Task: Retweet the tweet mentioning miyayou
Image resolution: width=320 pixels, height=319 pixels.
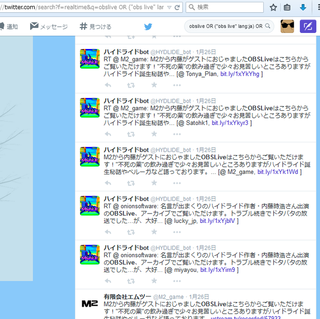Action: 131,281
